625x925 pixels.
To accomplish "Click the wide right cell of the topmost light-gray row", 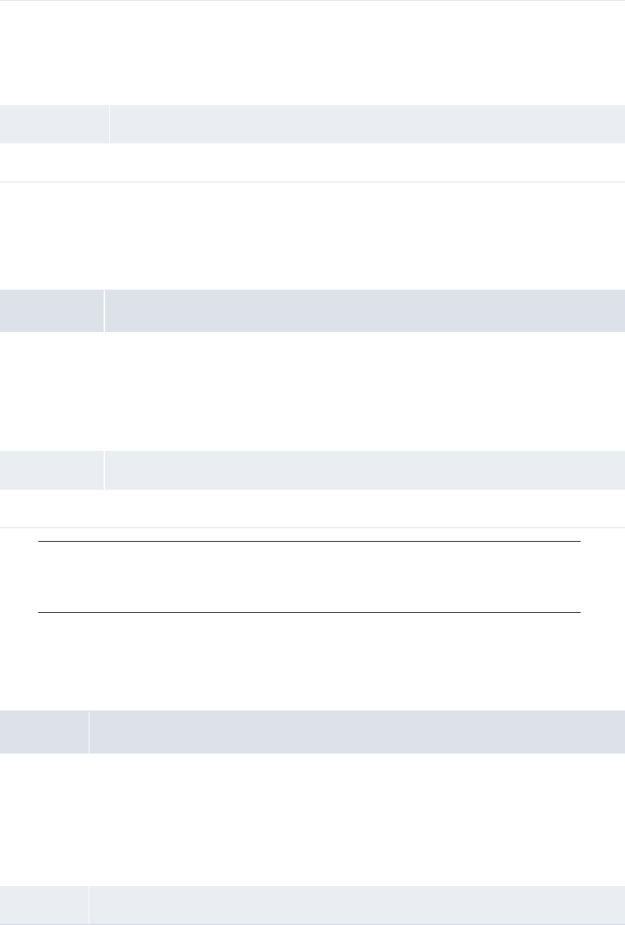I will pos(367,124).
